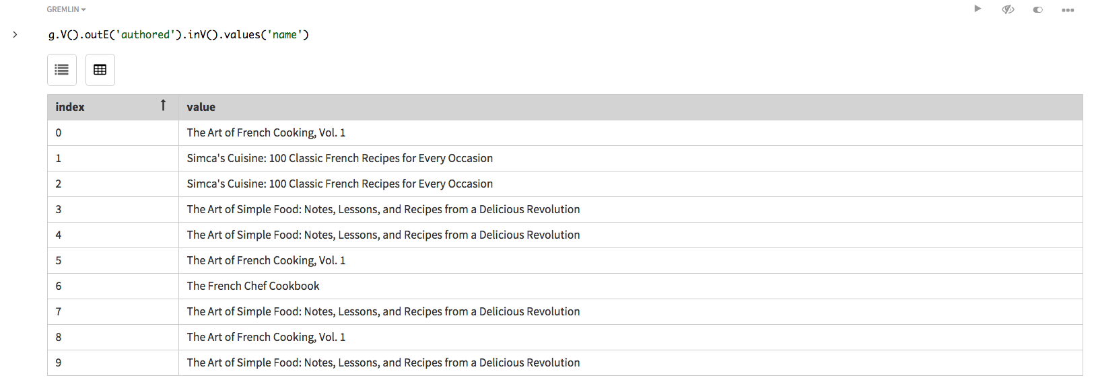This screenshot has height=386, width=1094.
Task: Click index cell number 9
Action: point(59,362)
